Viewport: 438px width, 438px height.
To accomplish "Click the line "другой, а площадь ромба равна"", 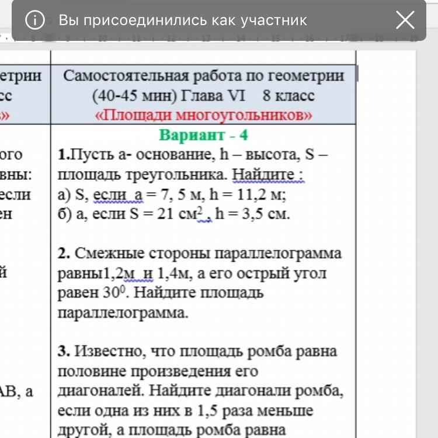I will point(172,430).
